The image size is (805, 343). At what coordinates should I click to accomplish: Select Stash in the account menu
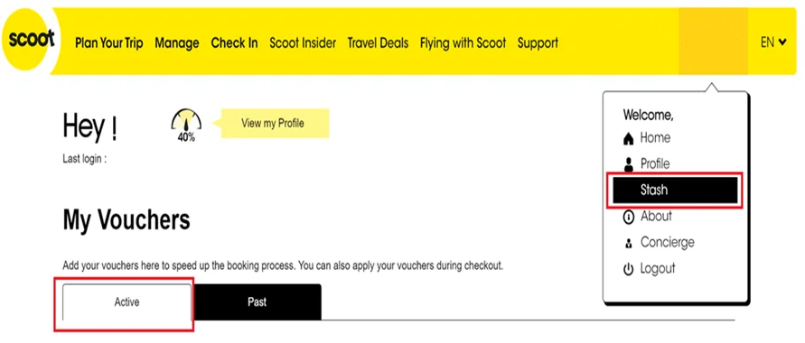coord(675,190)
